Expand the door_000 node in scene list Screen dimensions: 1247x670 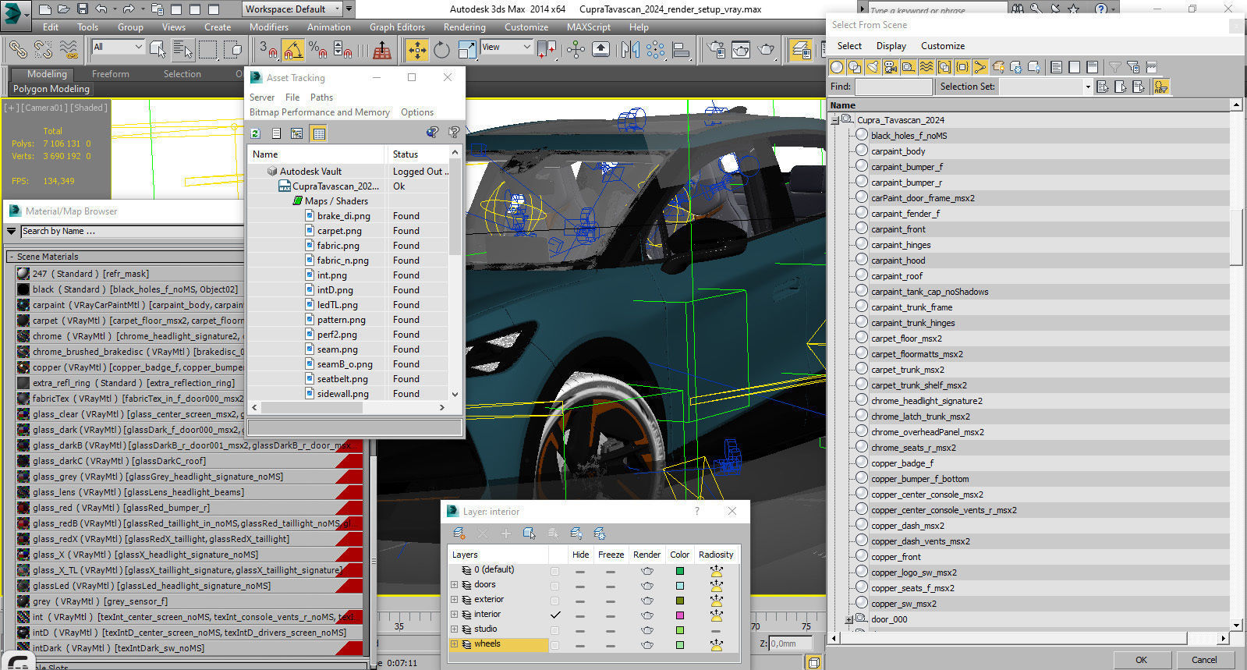(849, 619)
